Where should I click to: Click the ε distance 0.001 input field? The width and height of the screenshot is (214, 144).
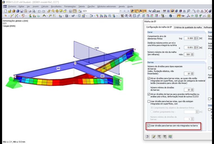[x=189, y=47]
